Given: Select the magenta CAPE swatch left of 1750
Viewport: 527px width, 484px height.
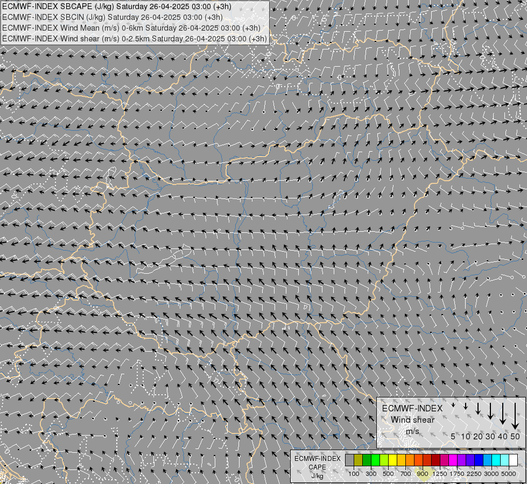Looking at the screenshot, I should [453, 460].
